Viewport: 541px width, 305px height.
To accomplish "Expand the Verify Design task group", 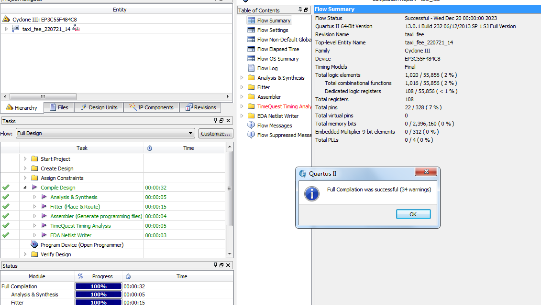I will (x=25, y=254).
